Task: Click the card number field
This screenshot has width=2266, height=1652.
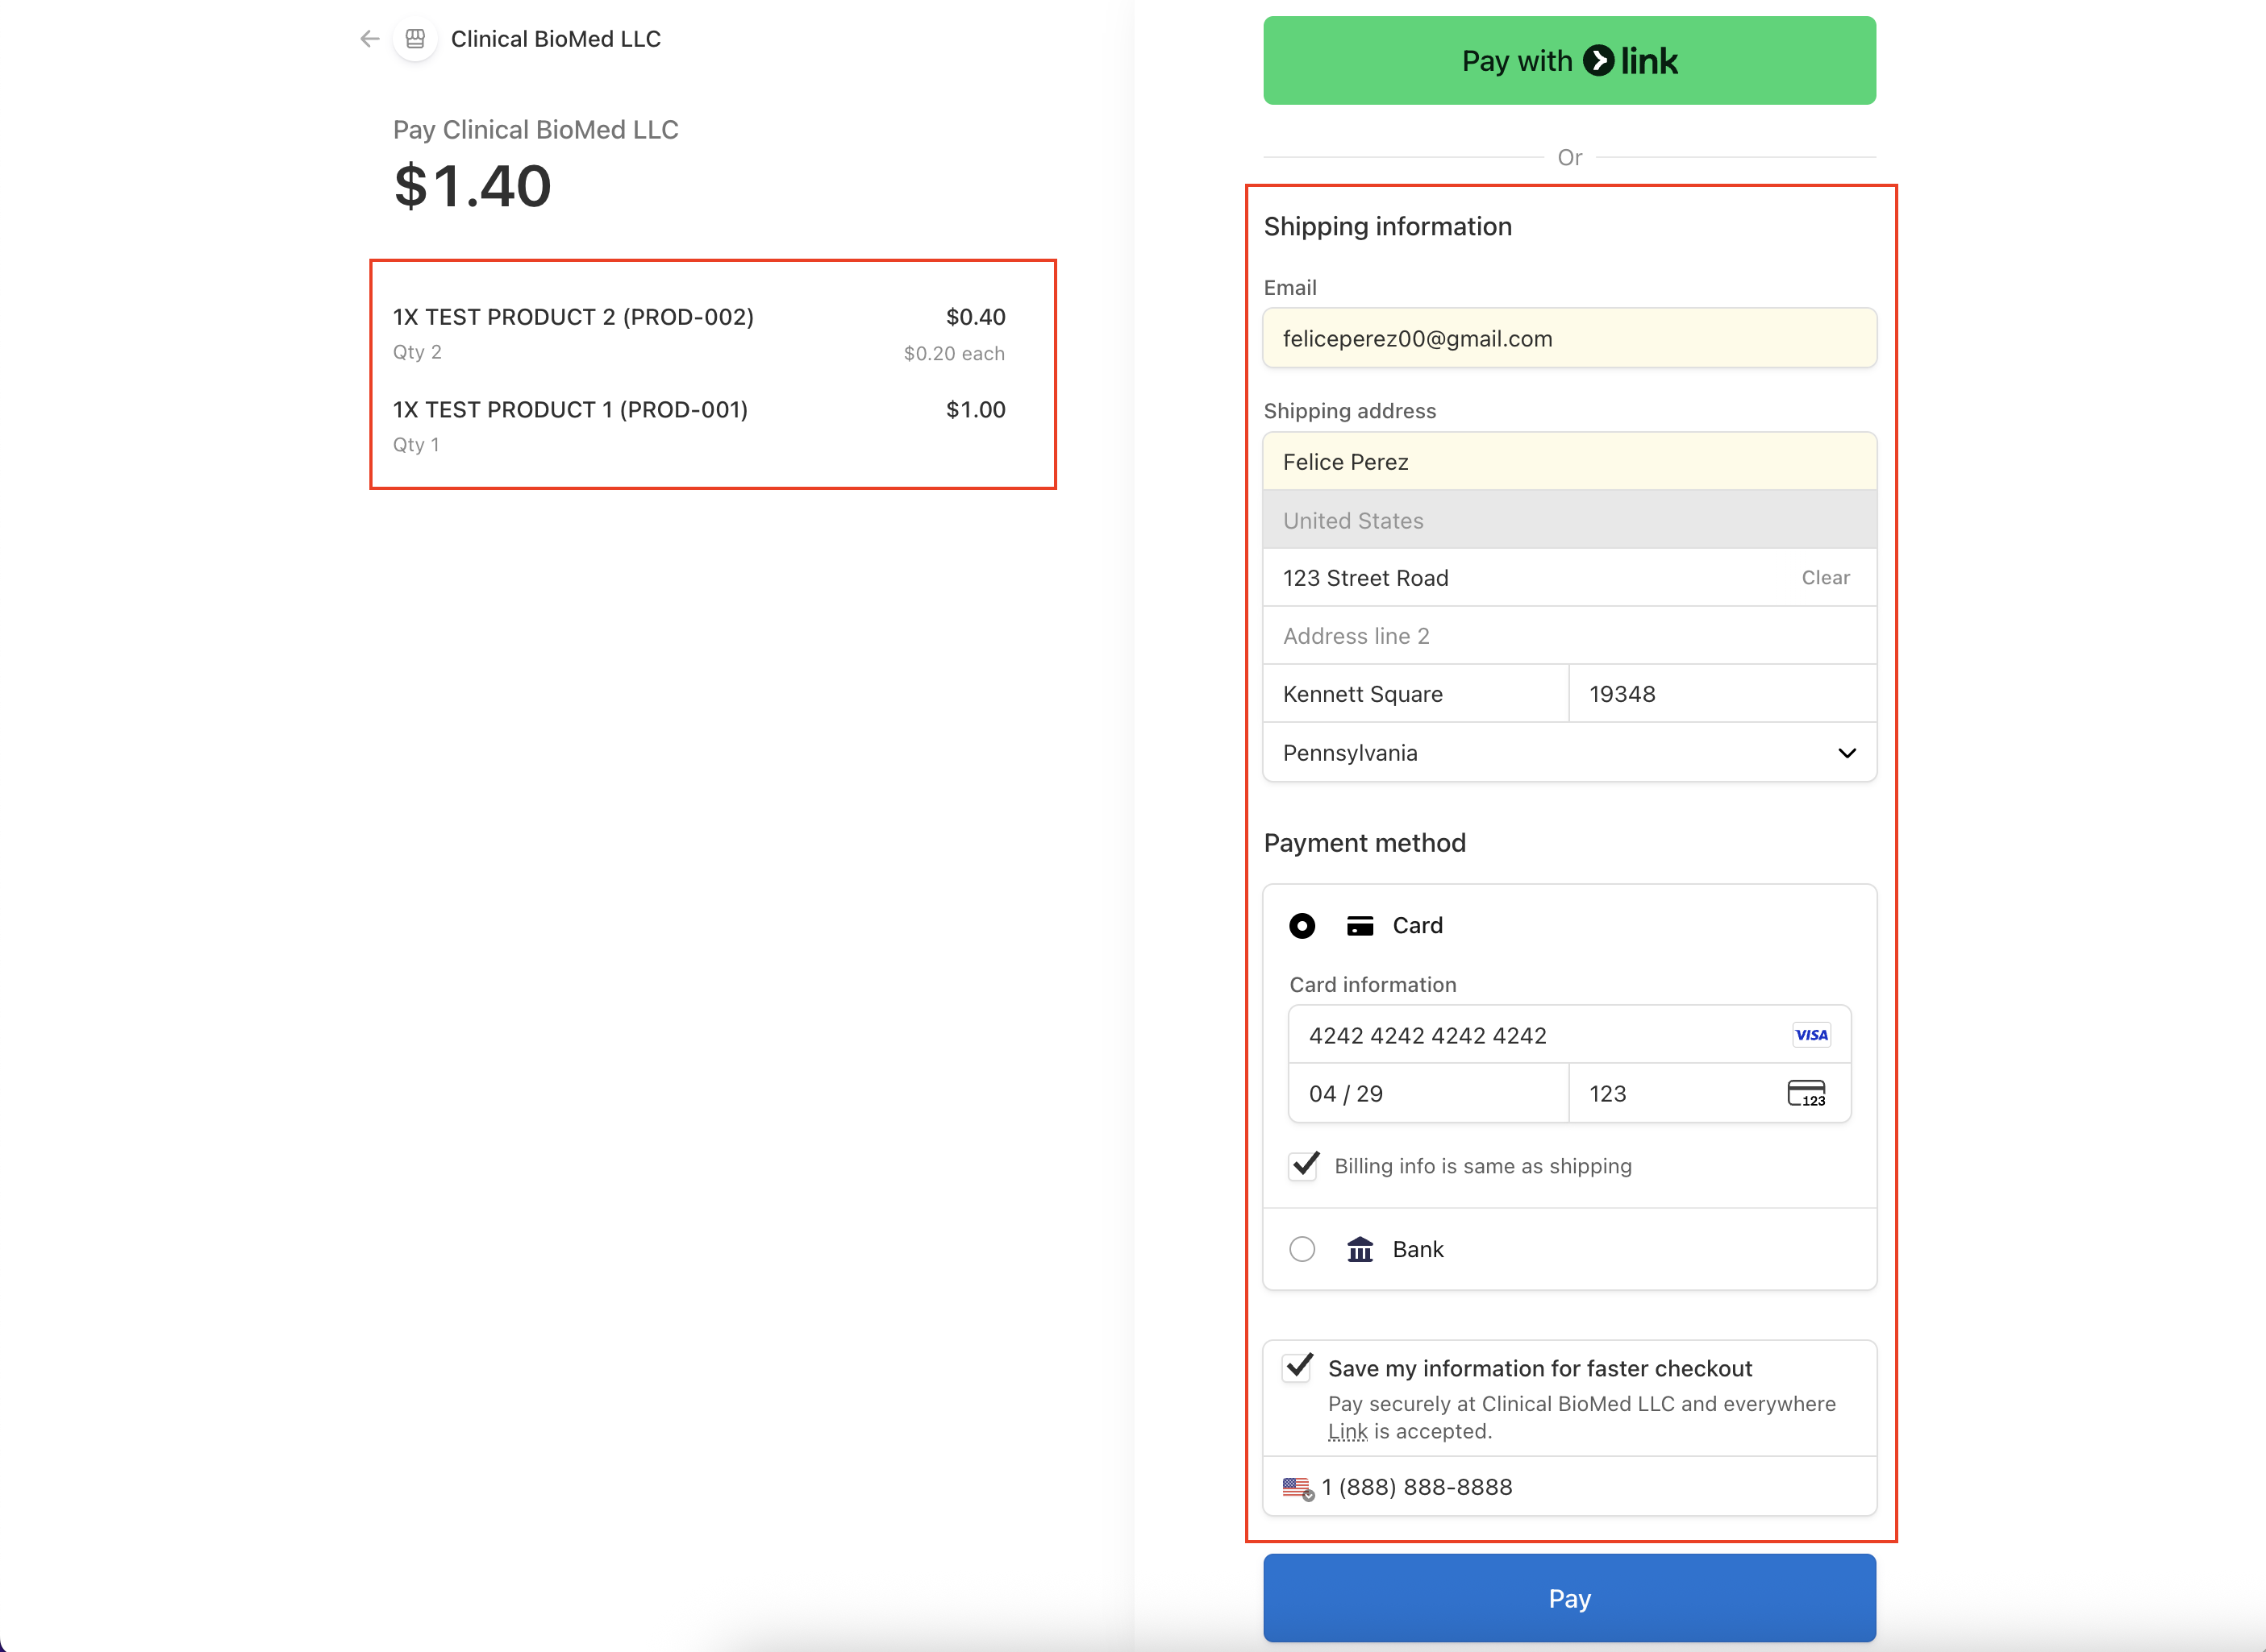Action: 1541,1035
